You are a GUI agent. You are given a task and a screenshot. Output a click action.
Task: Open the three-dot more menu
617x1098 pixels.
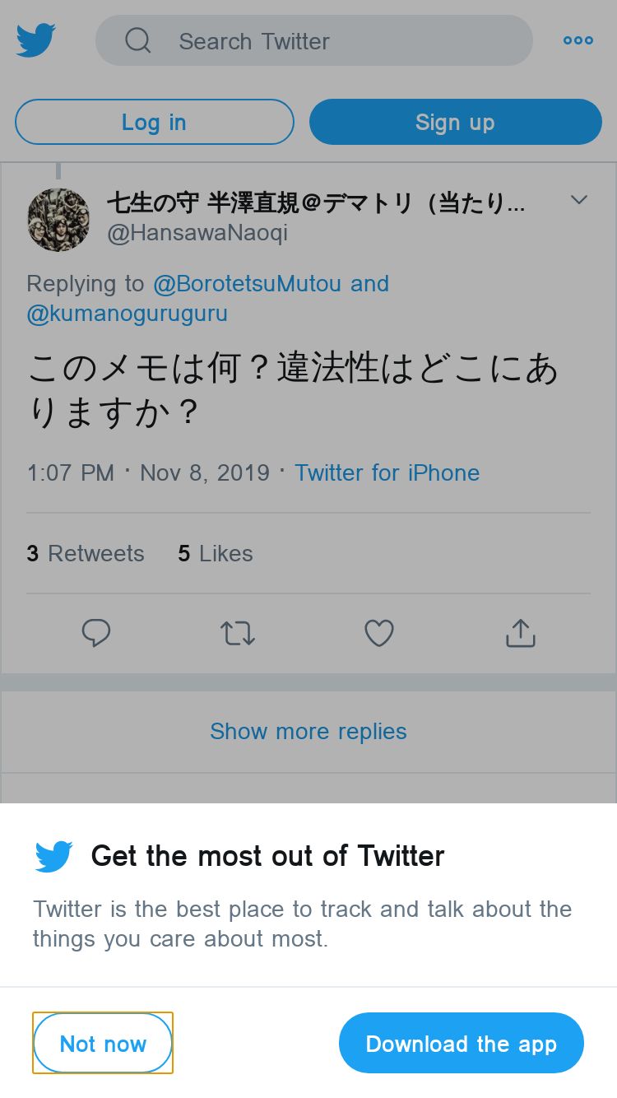tap(578, 40)
